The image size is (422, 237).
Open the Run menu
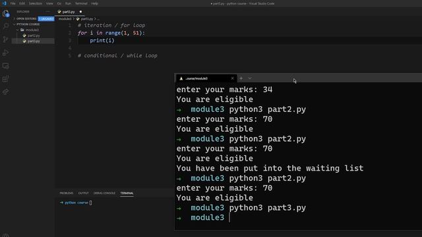69,3
